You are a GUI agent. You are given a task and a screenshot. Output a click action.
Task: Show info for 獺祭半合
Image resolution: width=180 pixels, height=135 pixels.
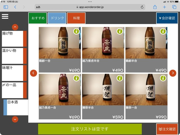pos(120,78)
